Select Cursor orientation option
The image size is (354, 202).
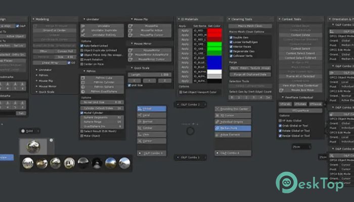(152, 141)
